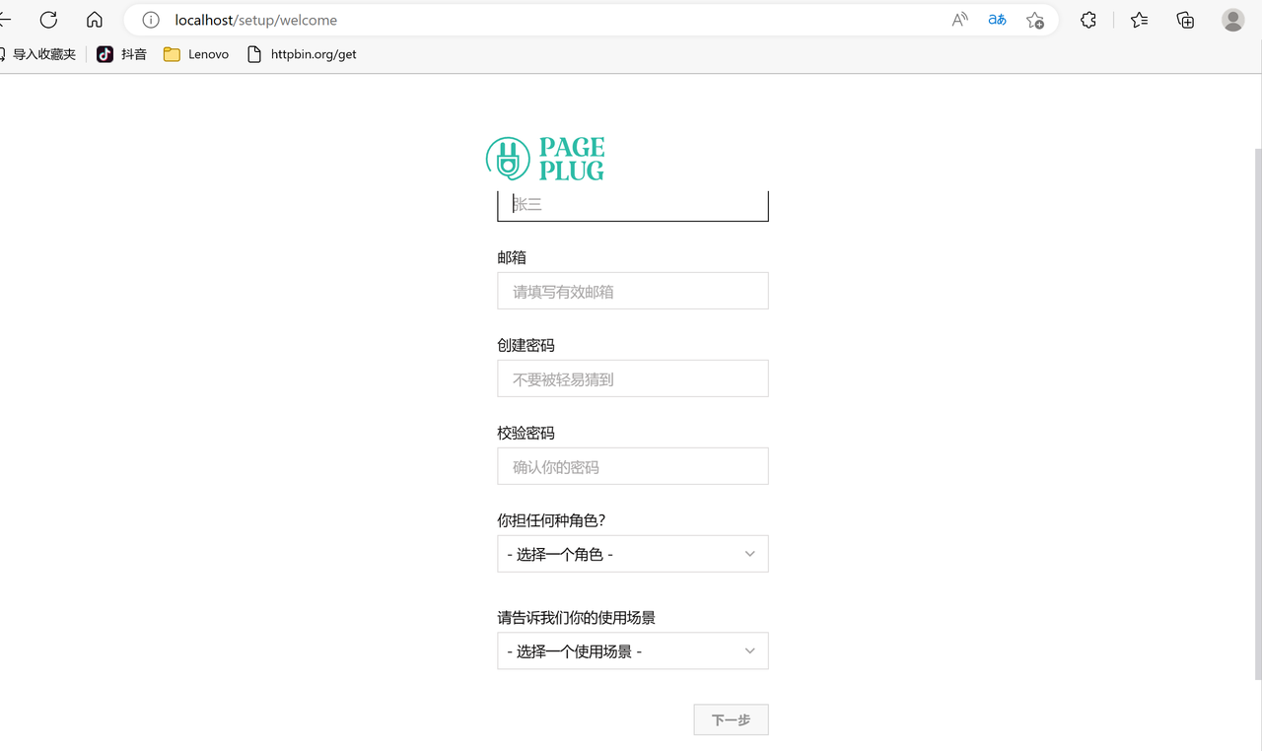The image size is (1262, 751).
Task: Open the 导入收藏夹 bookmark item
Action: coord(37,54)
